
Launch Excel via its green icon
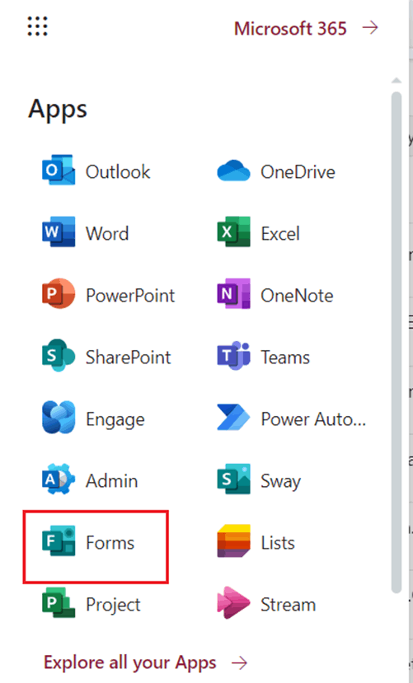pos(233,232)
